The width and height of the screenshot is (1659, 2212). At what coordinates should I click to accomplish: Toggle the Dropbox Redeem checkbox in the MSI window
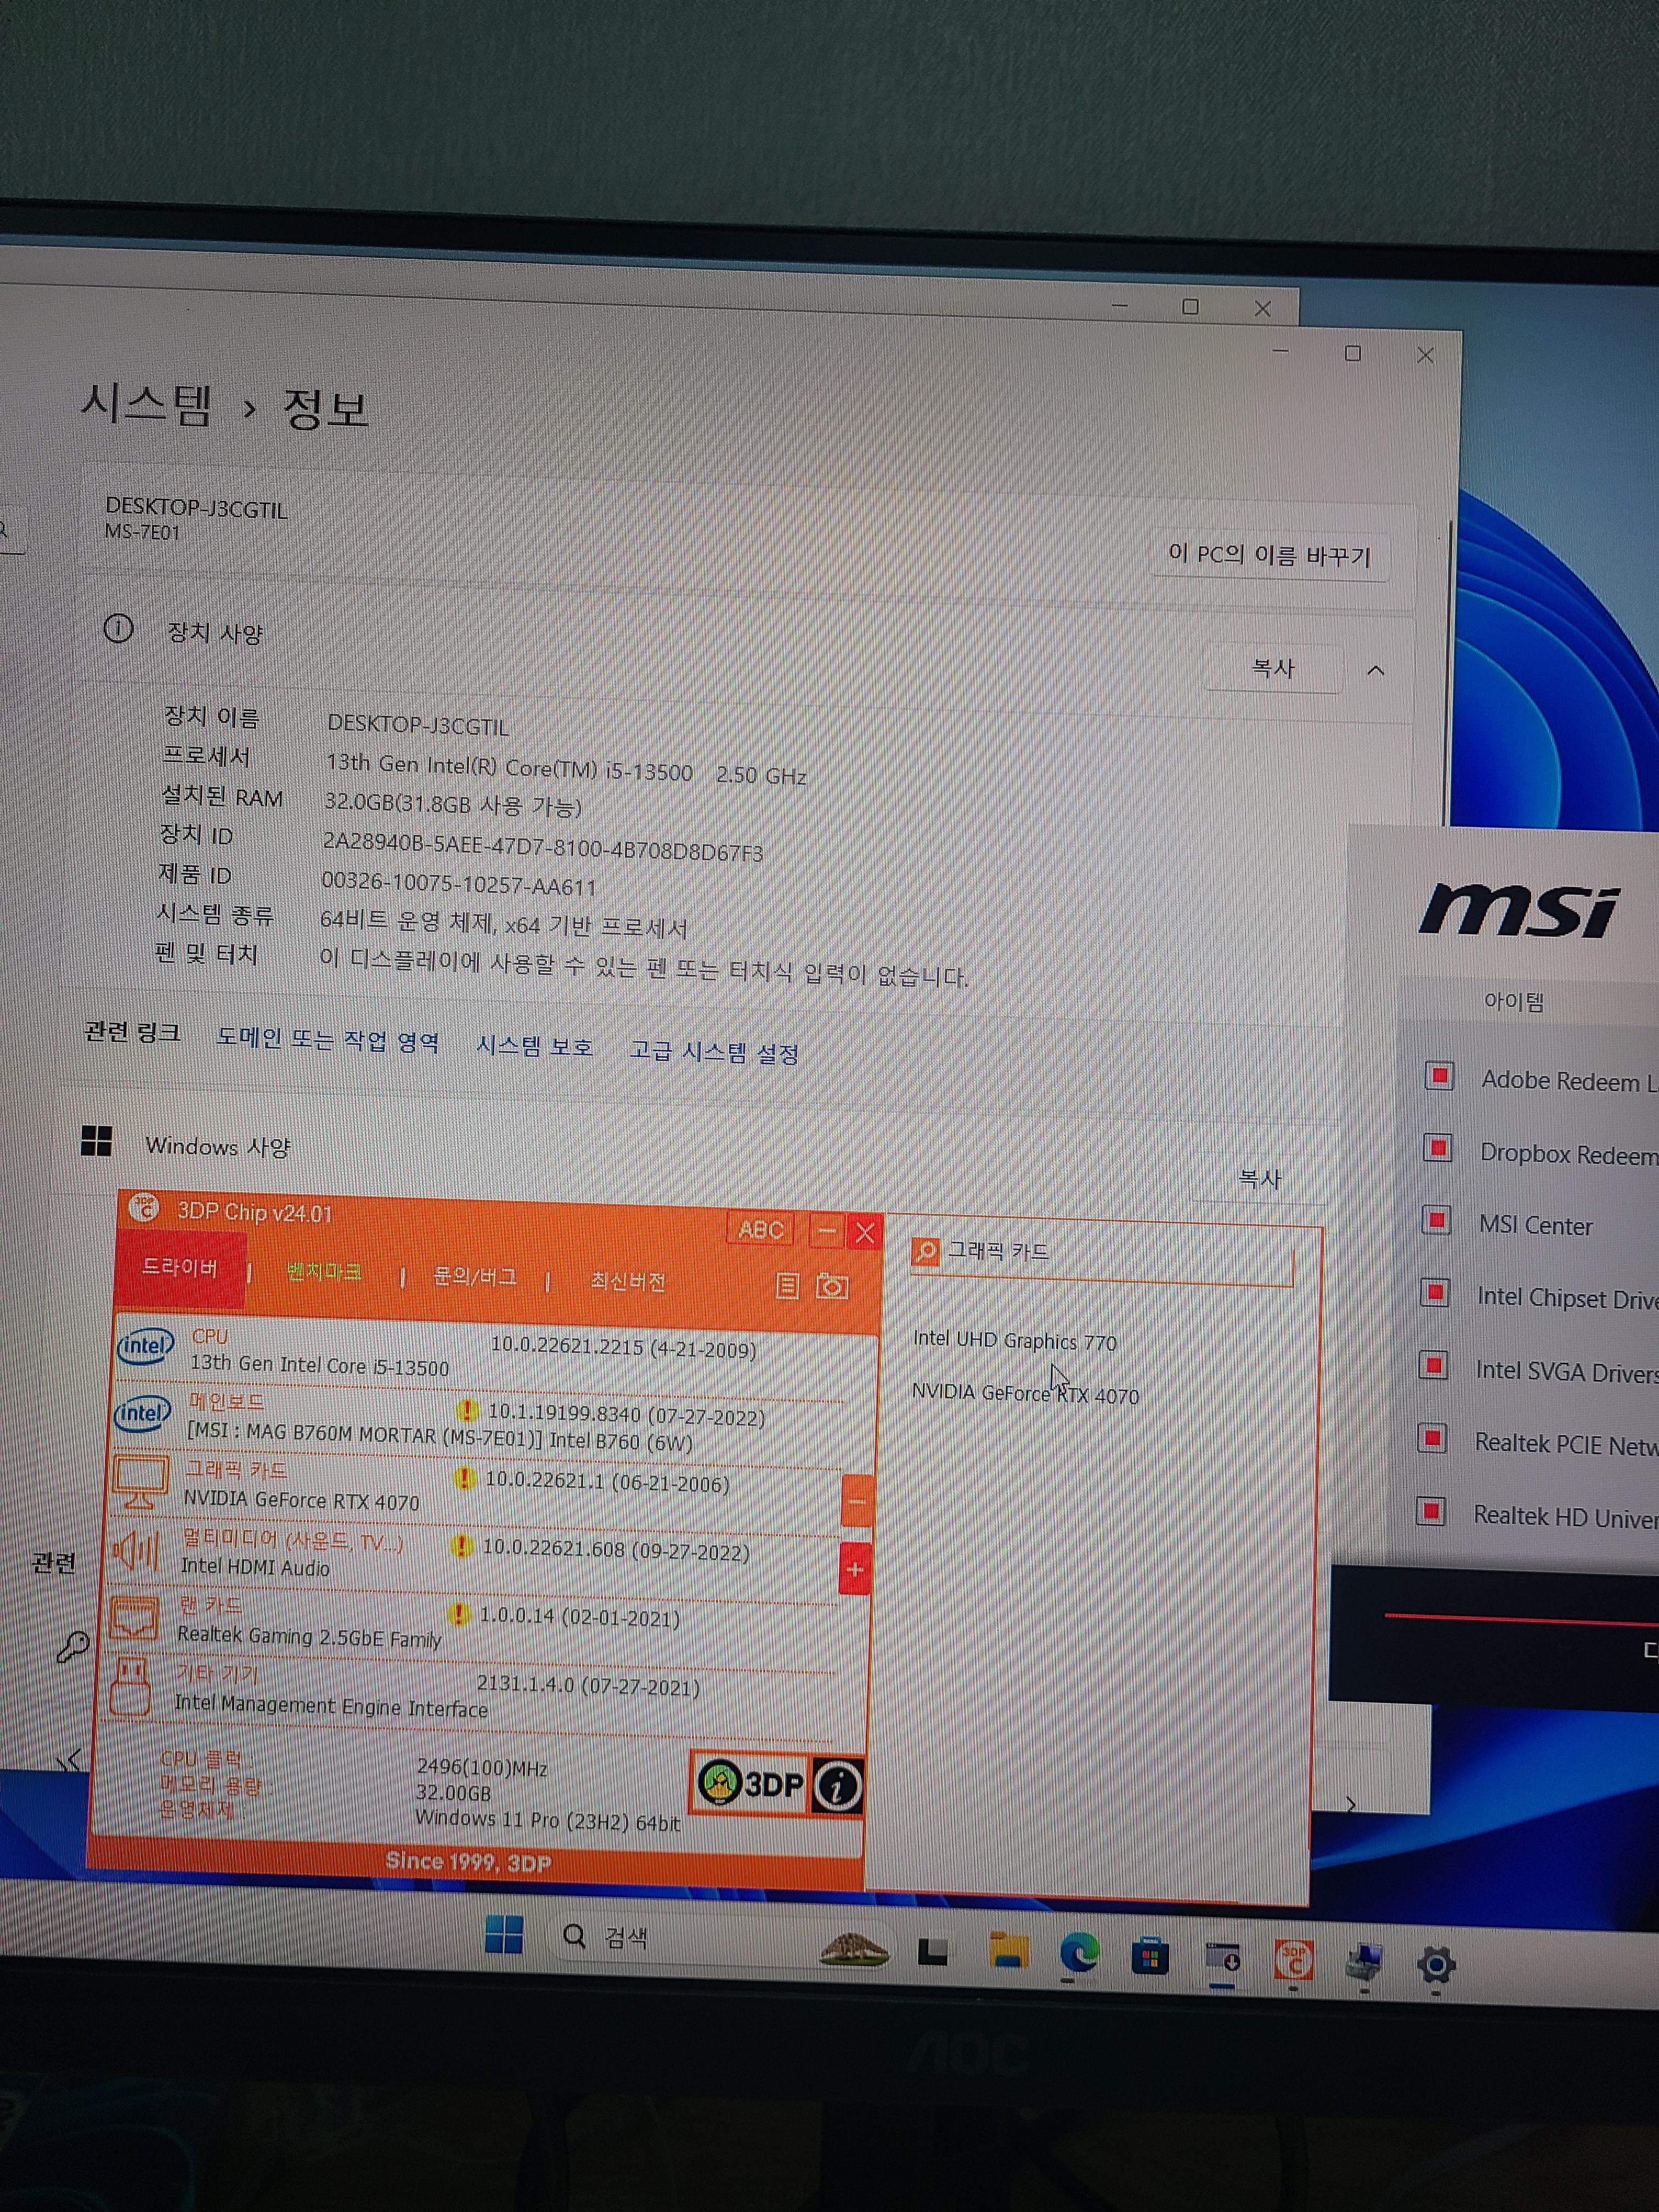(1438, 1148)
